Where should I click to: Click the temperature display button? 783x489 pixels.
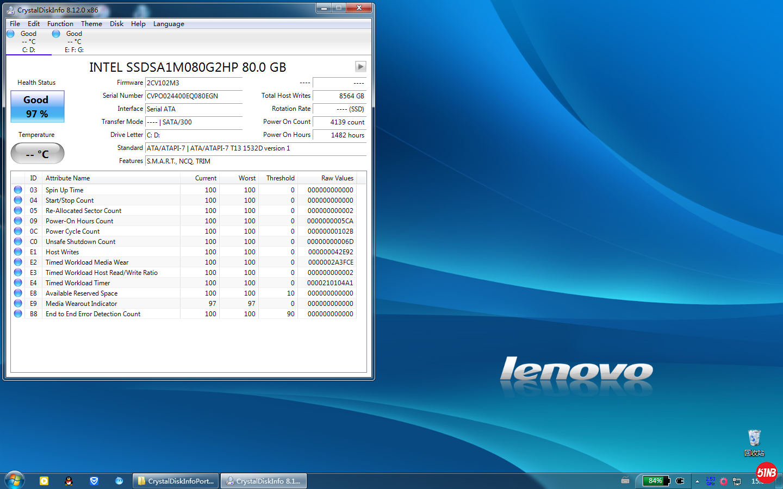tap(38, 154)
